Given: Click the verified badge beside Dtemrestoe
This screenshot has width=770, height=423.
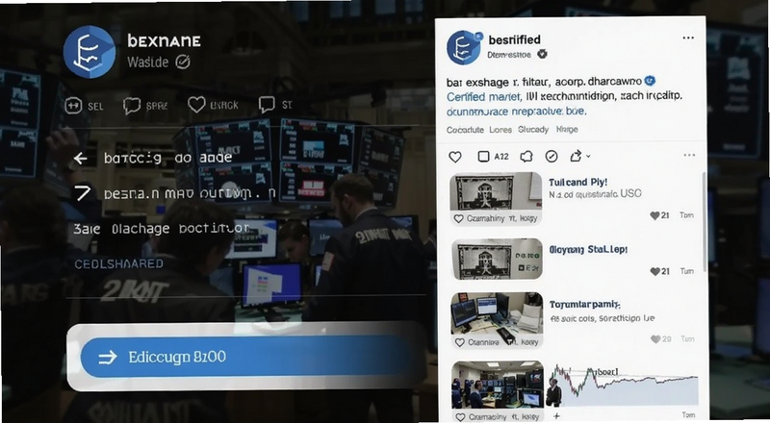Looking at the screenshot, I should [x=542, y=54].
